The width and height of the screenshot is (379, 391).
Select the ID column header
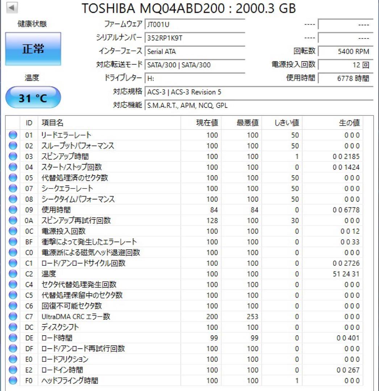pyautogui.click(x=29, y=123)
